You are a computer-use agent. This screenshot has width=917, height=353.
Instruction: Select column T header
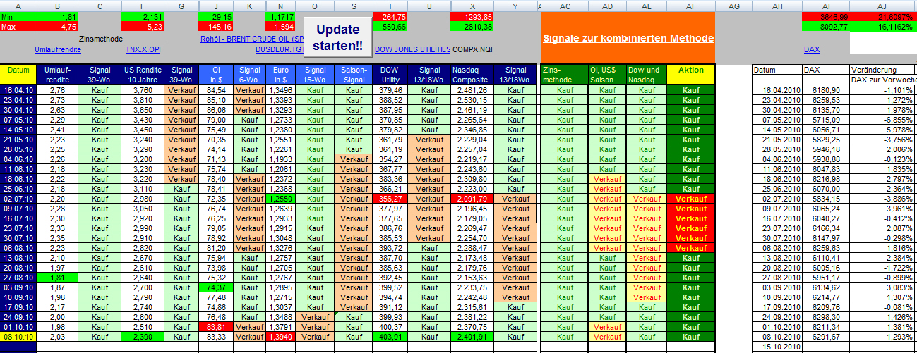390,6
